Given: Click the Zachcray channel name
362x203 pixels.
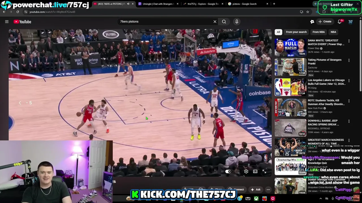Looking at the screenshot, I should pos(313,68).
